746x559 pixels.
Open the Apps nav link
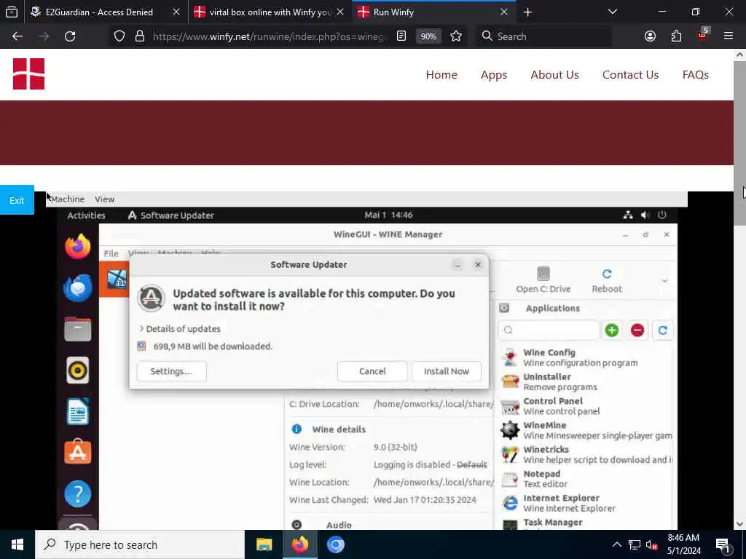click(x=494, y=75)
